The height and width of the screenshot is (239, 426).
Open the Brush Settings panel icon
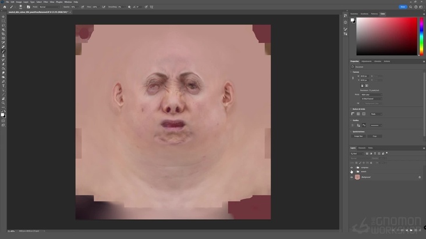click(x=29, y=7)
